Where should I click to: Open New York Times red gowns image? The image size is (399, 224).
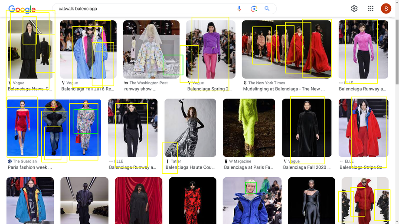(x=287, y=49)
